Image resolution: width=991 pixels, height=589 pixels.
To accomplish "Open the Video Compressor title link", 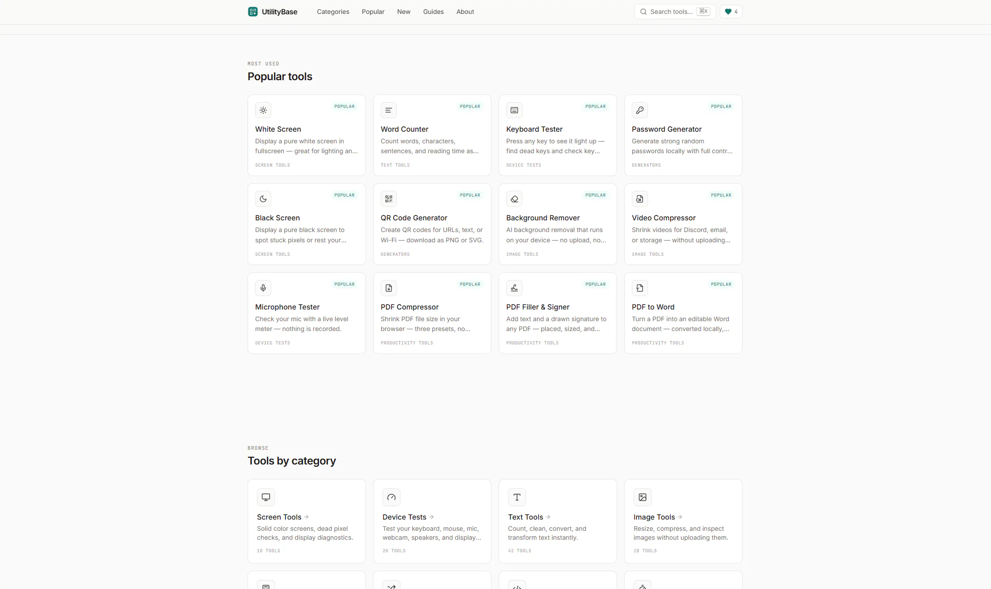I will click(x=664, y=218).
